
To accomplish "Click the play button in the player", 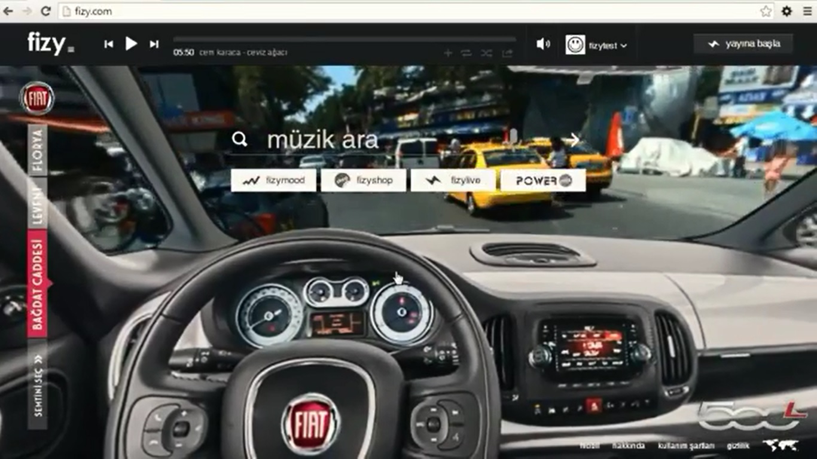I will [131, 44].
